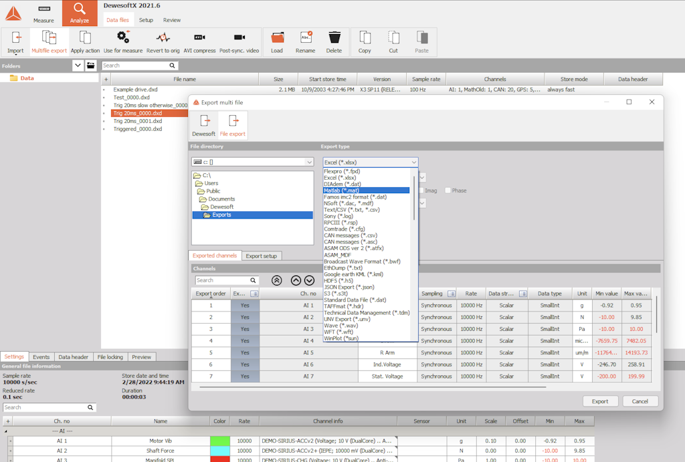The image size is (685, 462).
Task: Switch to Analyze mode
Action: pos(80,13)
